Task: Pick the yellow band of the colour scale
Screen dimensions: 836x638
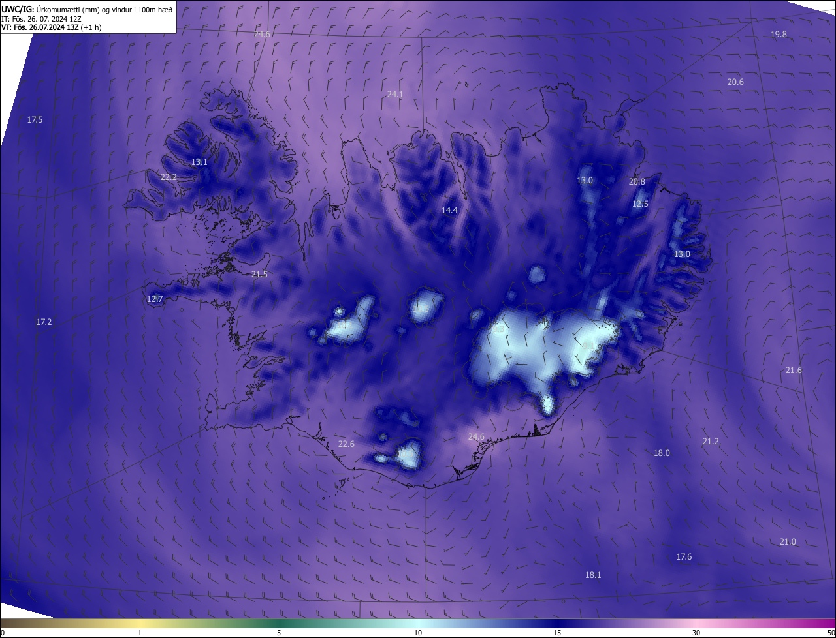Action: point(140,624)
